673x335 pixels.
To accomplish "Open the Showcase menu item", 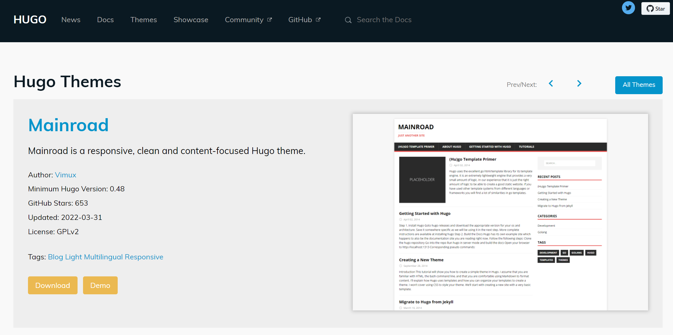I will [x=191, y=20].
